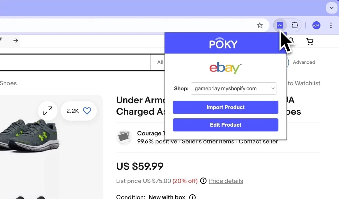Click the seller's photo thumbnail
The width and height of the screenshot is (339, 199).
tap(124, 137)
